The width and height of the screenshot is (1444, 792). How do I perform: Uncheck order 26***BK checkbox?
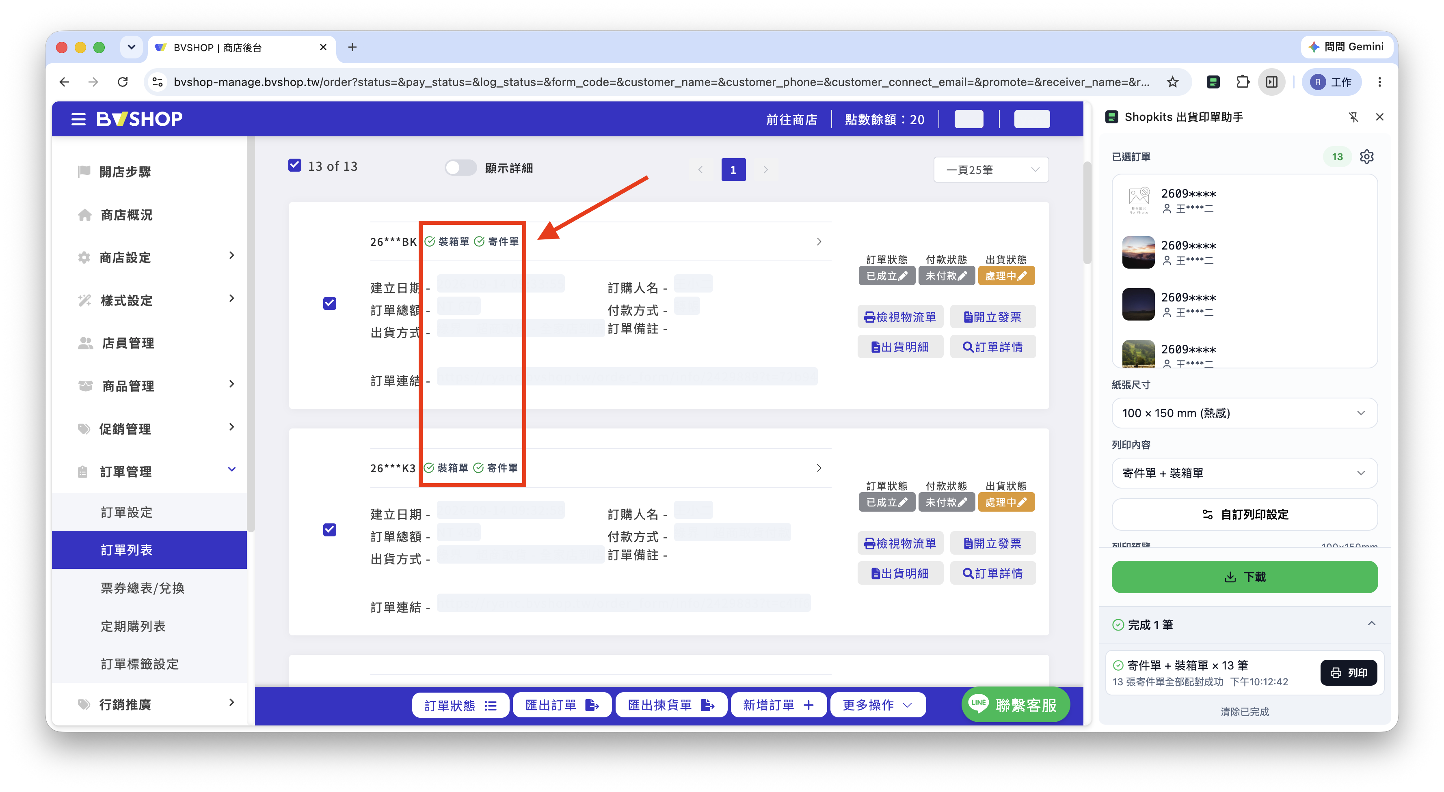tap(330, 303)
